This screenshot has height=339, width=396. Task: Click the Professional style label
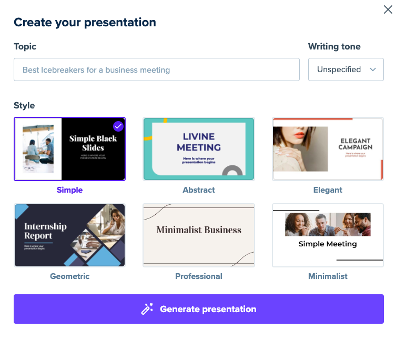click(x=199, y=276)
